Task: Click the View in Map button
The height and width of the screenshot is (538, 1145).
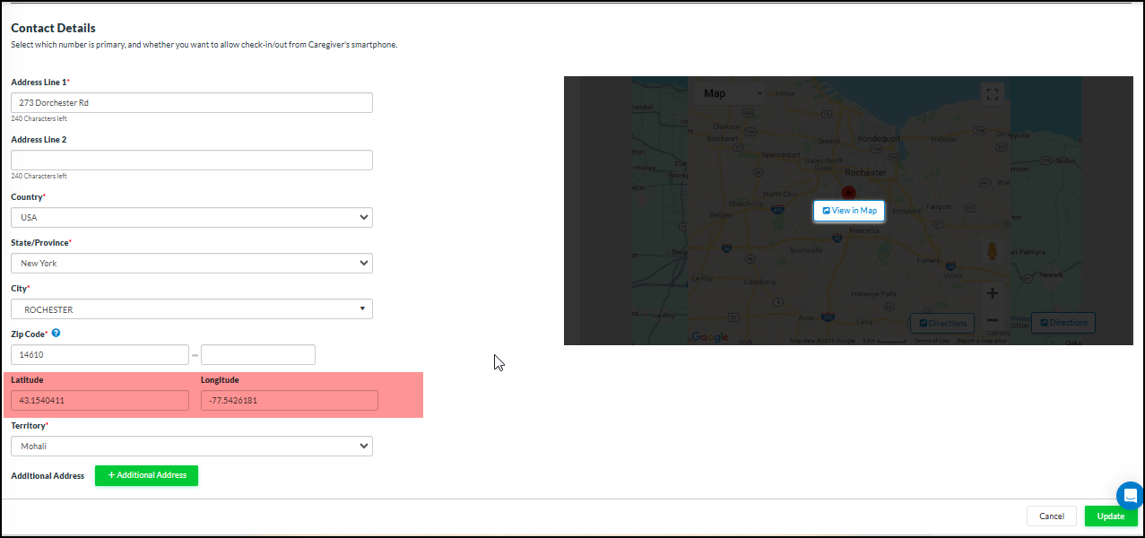Action: click(848, 210)
